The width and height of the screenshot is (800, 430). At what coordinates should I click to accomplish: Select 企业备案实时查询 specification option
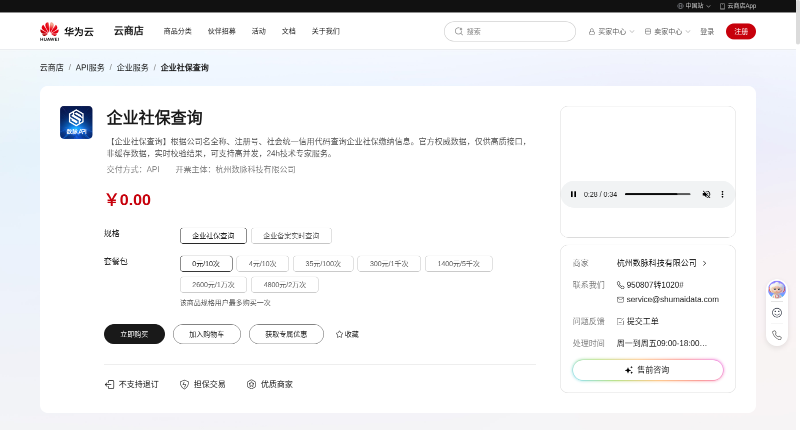[x=291, y=236]
